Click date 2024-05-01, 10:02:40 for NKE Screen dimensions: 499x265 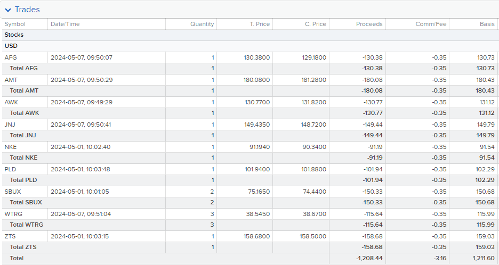tap(81, 147)
